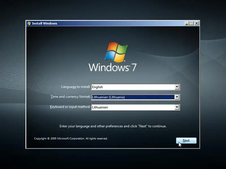Click the Windows flag icon in title bar
Image resolution: width=226 pixels, height=169 pixels.
point(29,23)
